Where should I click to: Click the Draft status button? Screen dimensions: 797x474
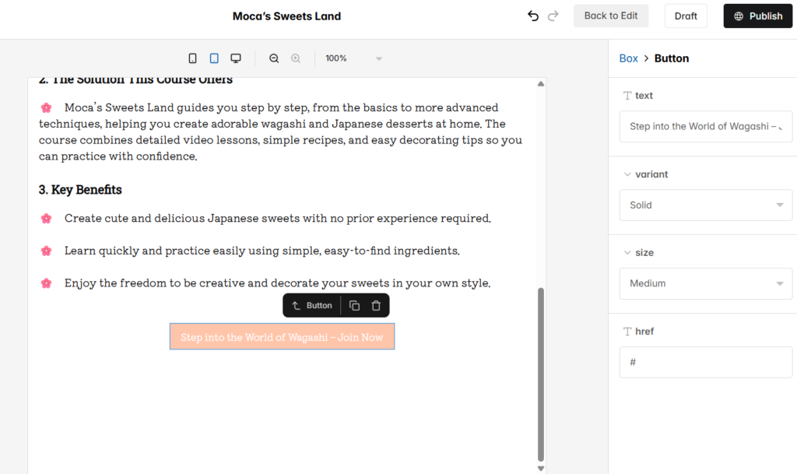pyautogui.click(x=686, y=16)
